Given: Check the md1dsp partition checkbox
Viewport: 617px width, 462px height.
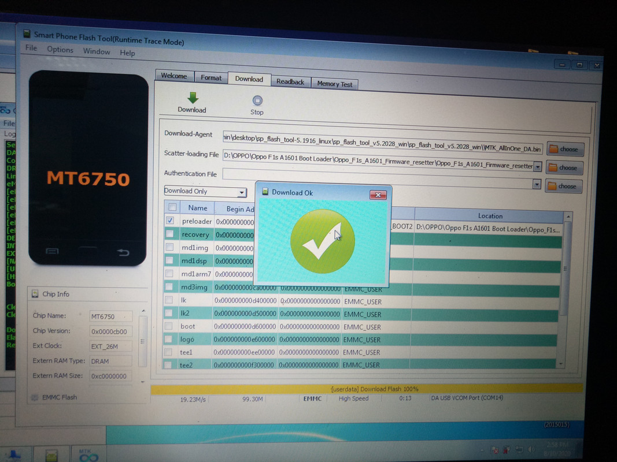Looking at the screenshot, I should tap(169, 260).
